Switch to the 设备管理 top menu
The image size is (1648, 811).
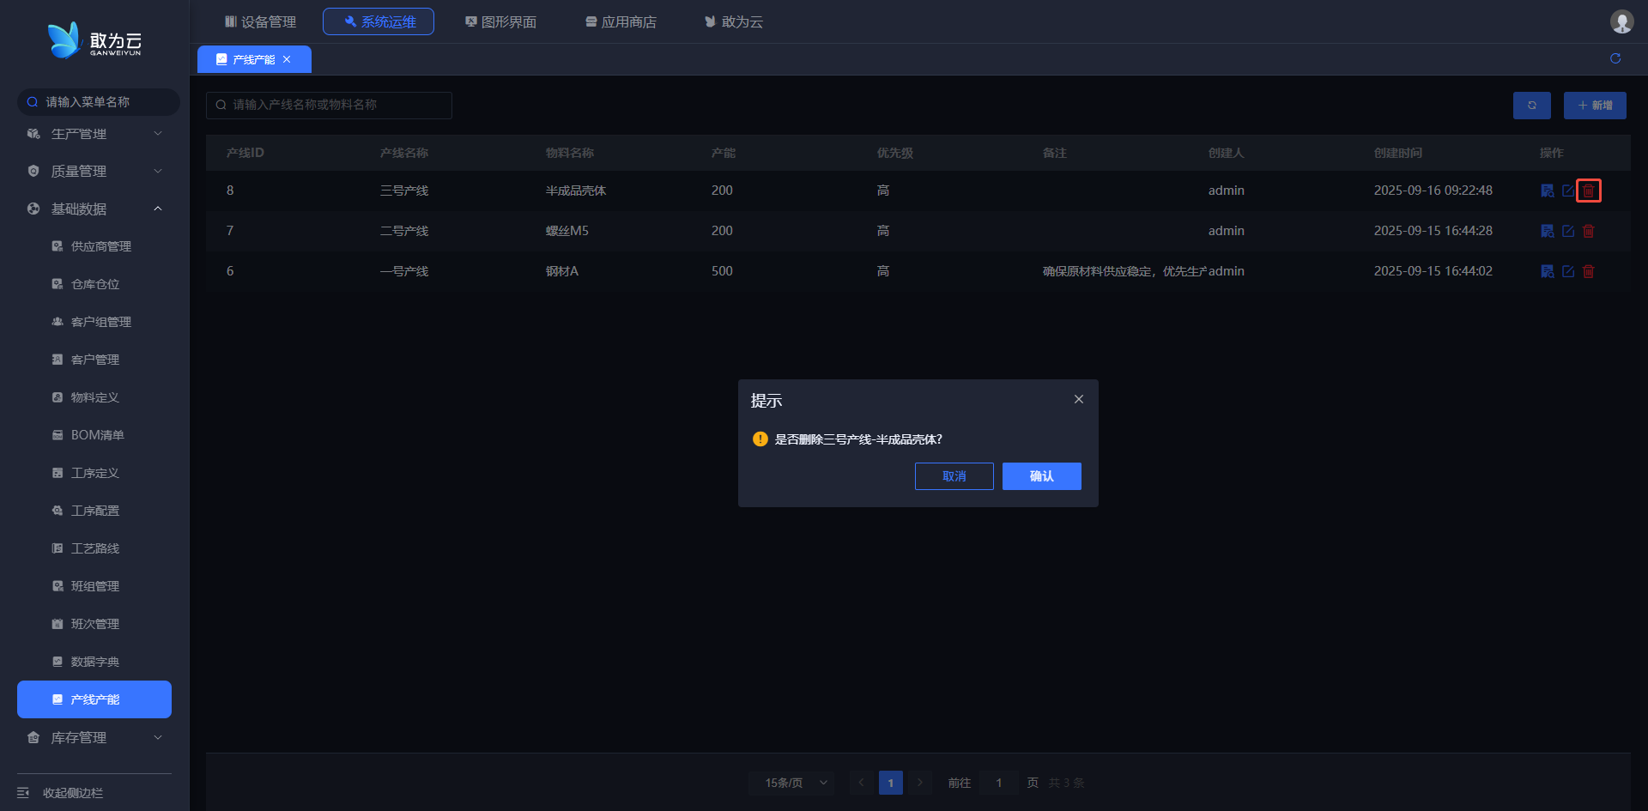coord(260,21)
